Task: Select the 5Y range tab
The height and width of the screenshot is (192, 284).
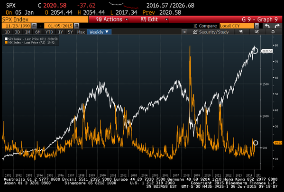Action: pyautogui.click(x=70, y=32)
